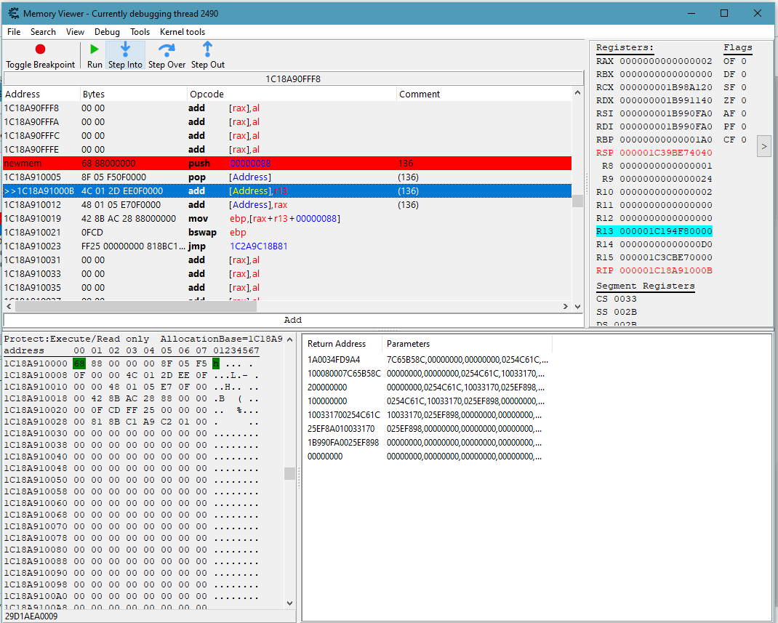Click the green Run arrow
The image size is (778, 623).
click(95, 49)
